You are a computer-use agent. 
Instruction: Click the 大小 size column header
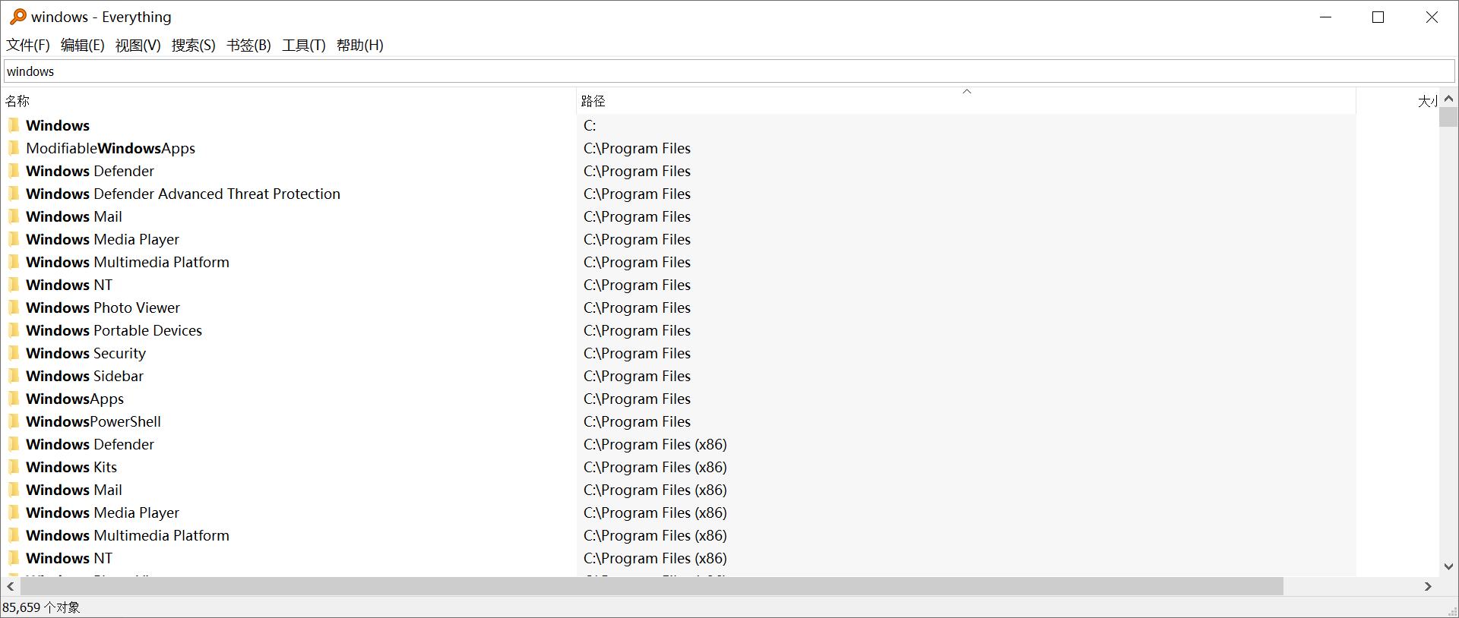(1426, 101)
